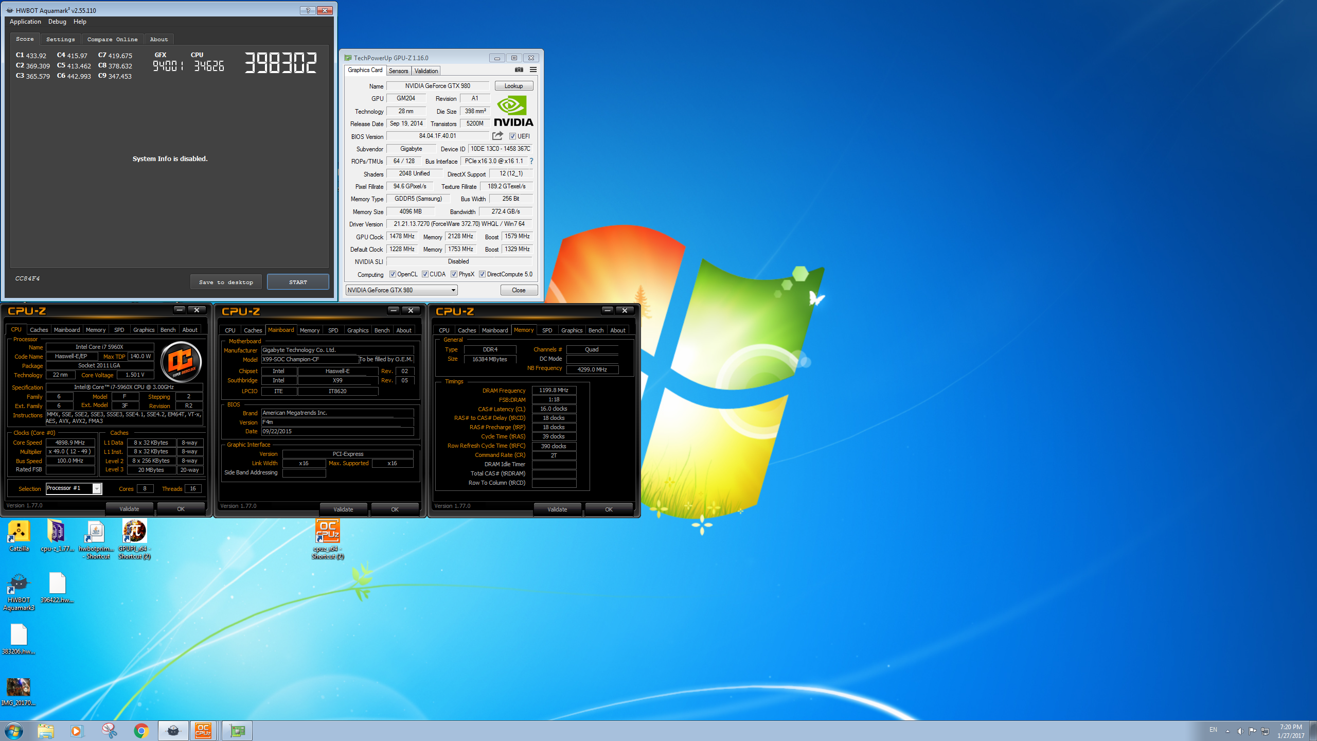Switch to Caches tab in the left CPU-Z window
The image size is (1317, 741).
click(x=39, y=330)
